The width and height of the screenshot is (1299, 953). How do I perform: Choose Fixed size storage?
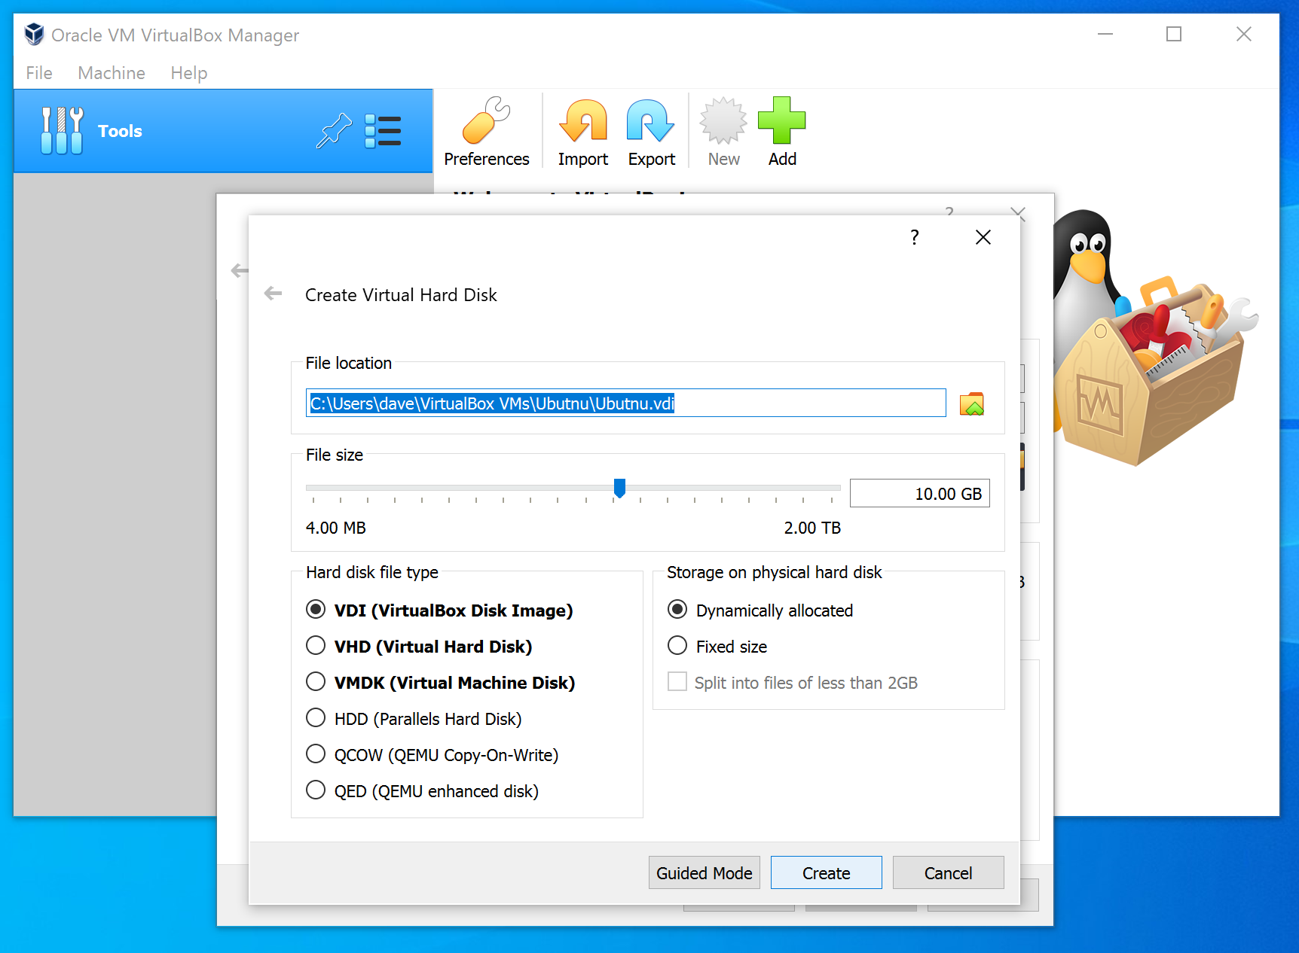717,646
